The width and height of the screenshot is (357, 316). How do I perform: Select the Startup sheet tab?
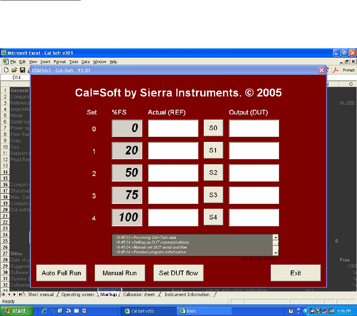(109, 294)
